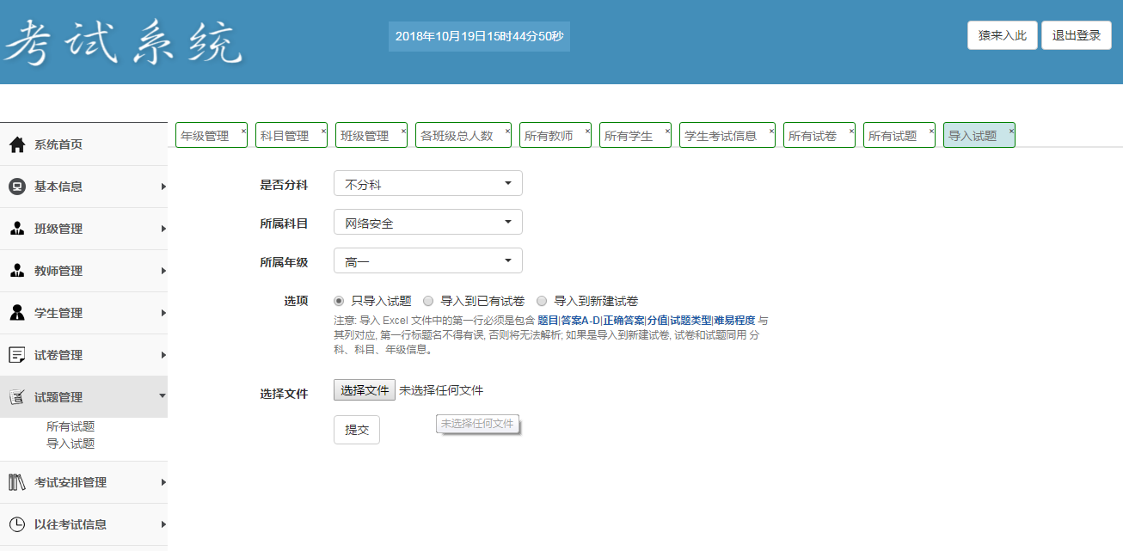This screenshot has width=1123, height=551.
Task: Select the 导入到新建试卷 radio option
Action: pyautogui.click(x=542, y=302)
